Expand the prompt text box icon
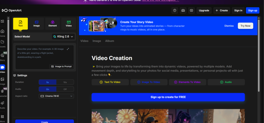The image size is (264, 123). pyautogui.click(x=68, y=49)
